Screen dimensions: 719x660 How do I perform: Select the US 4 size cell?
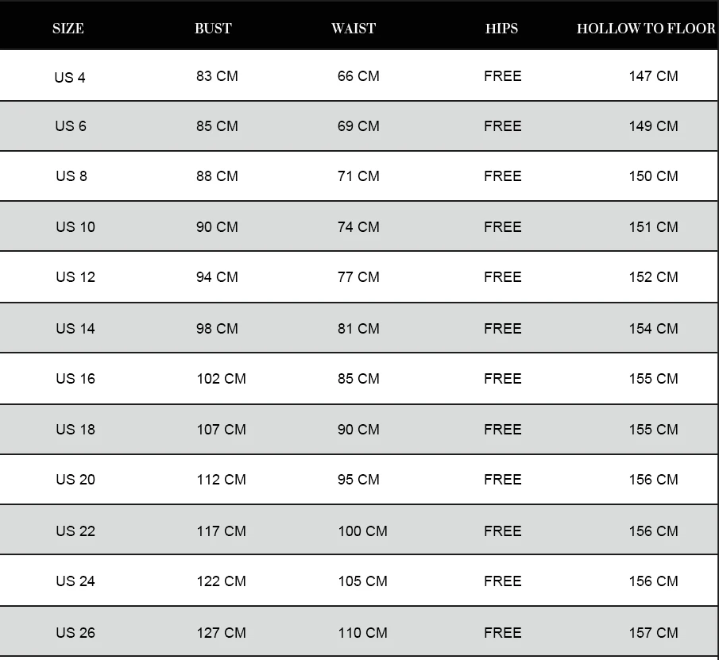[x=70, y=78]
